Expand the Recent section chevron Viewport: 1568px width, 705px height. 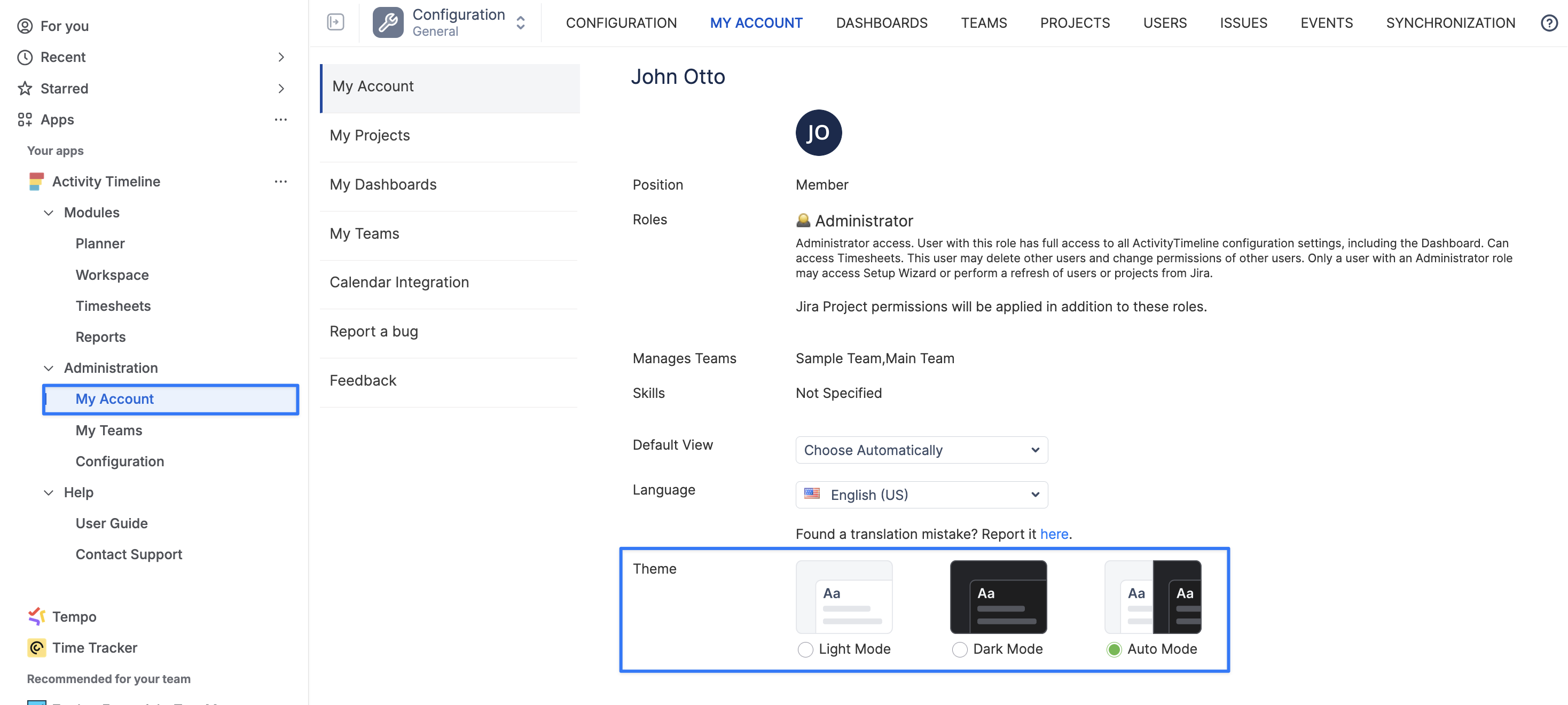tap(280, 57)
